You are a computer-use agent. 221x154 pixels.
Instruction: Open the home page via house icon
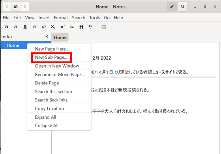16,6
